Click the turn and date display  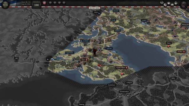tap(26, 3)
